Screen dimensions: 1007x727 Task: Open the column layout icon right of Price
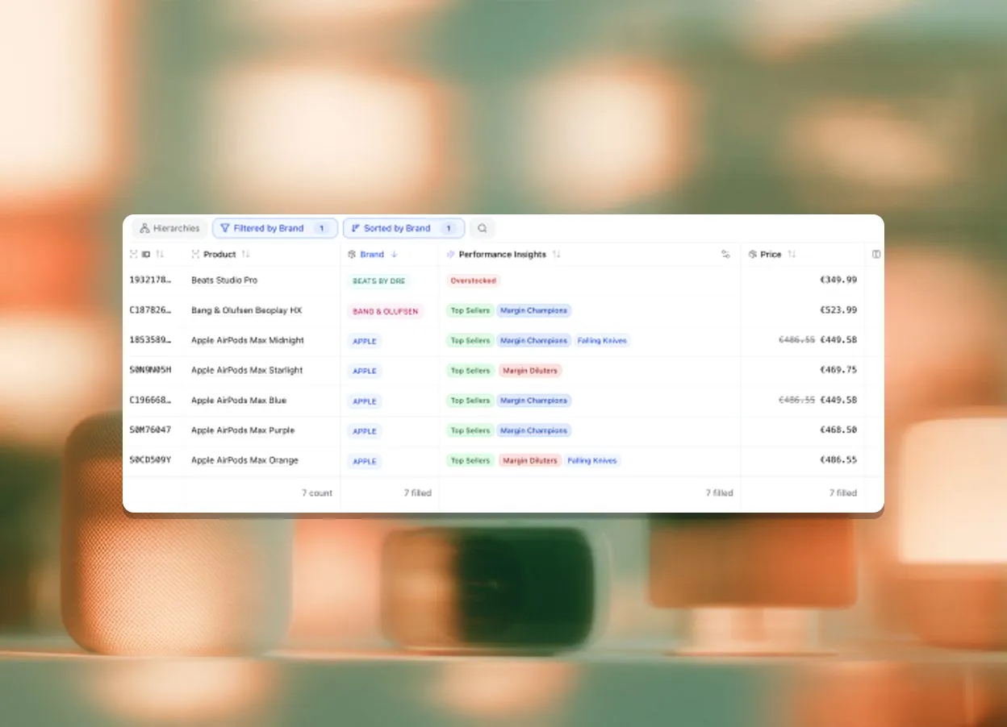tap(876, 254)
